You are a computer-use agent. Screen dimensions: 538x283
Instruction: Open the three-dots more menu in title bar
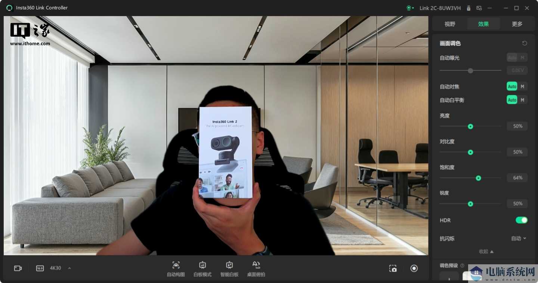point(489,8)
